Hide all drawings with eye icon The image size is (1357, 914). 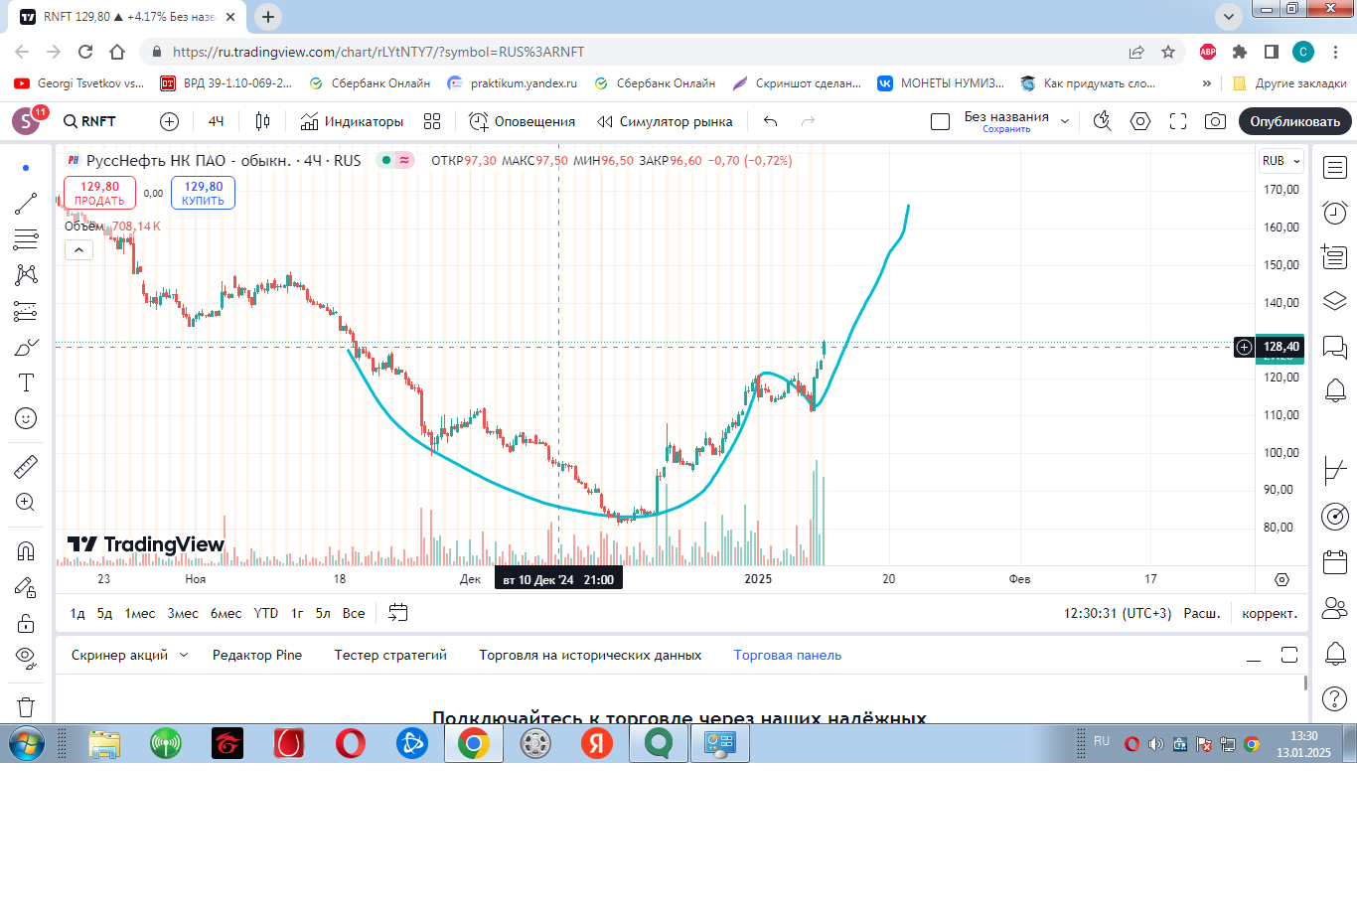tap(26, 657)
